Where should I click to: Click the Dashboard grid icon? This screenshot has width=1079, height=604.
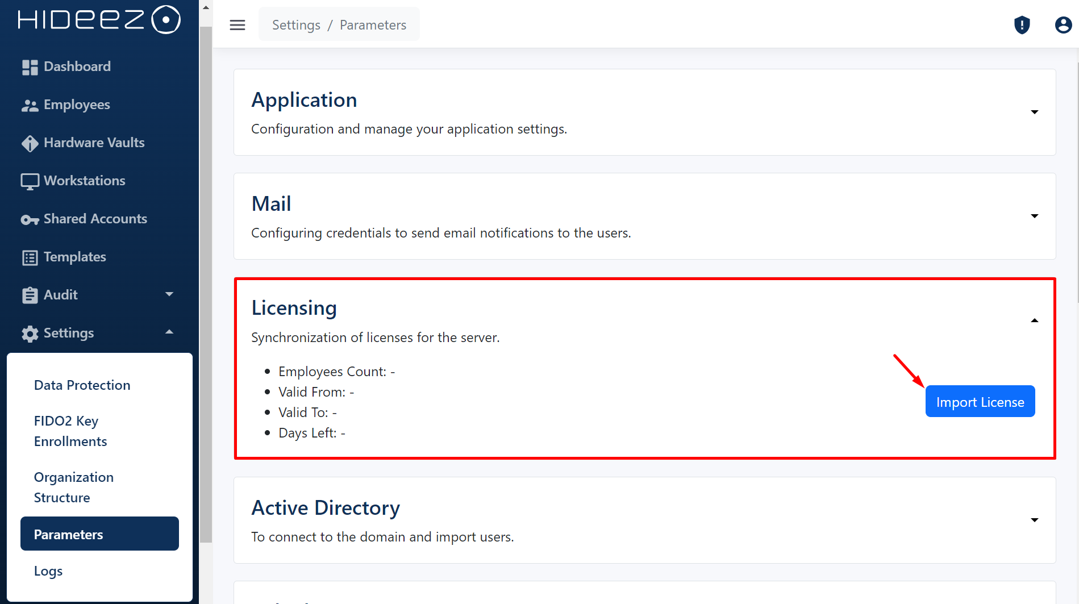[30, 67]
